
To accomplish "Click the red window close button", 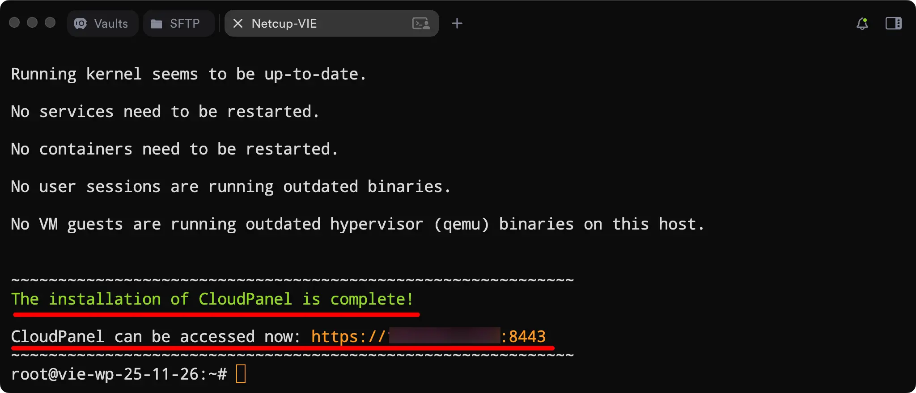I will [14, 22].
